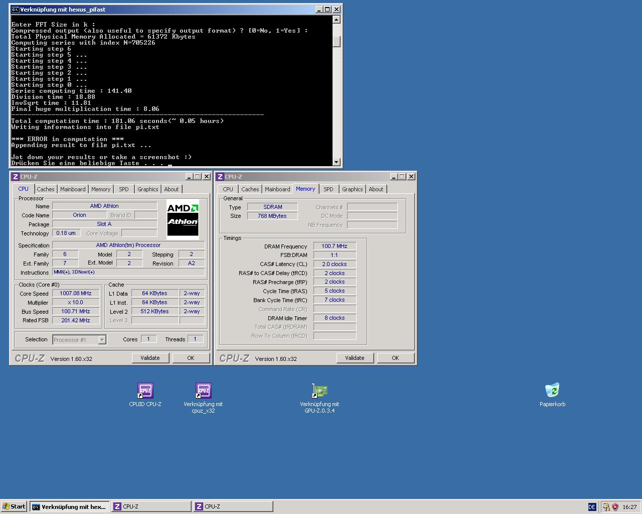This screenshot has width=642, height=514.
Task: Click OK in the right CPU-Z window
Action: (x=395, y=358)
